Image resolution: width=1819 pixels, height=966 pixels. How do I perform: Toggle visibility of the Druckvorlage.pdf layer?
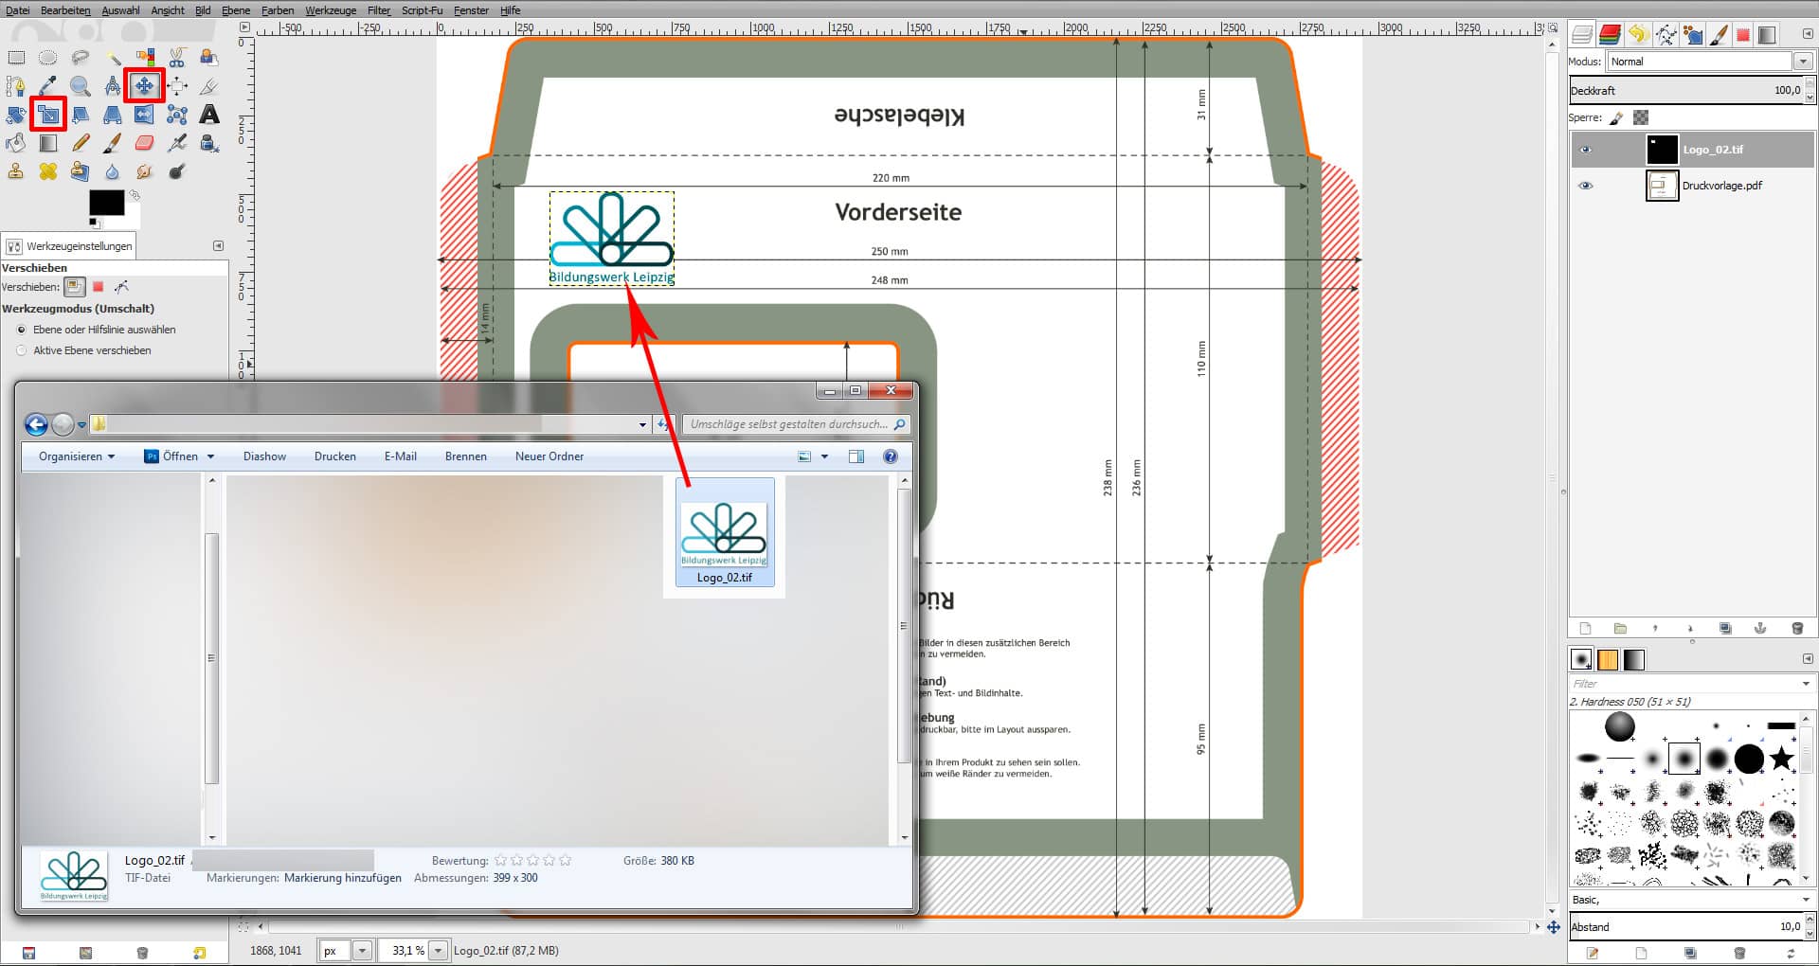[x=1585, y=186]
